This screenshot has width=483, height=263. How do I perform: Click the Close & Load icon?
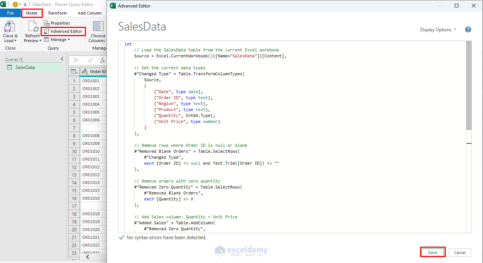pyautogui.click(x=9, y=27)
